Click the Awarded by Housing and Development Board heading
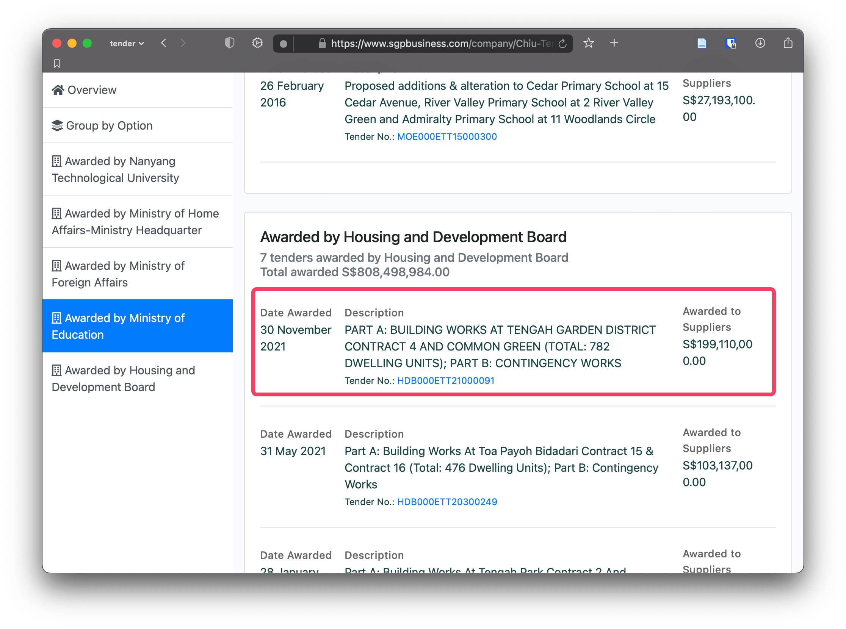The width and height of the screenshot is (846, 629). [413, 237]
